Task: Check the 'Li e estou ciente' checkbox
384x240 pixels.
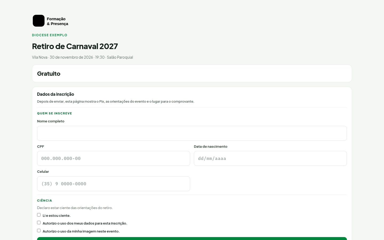Action: pos(39,215)
